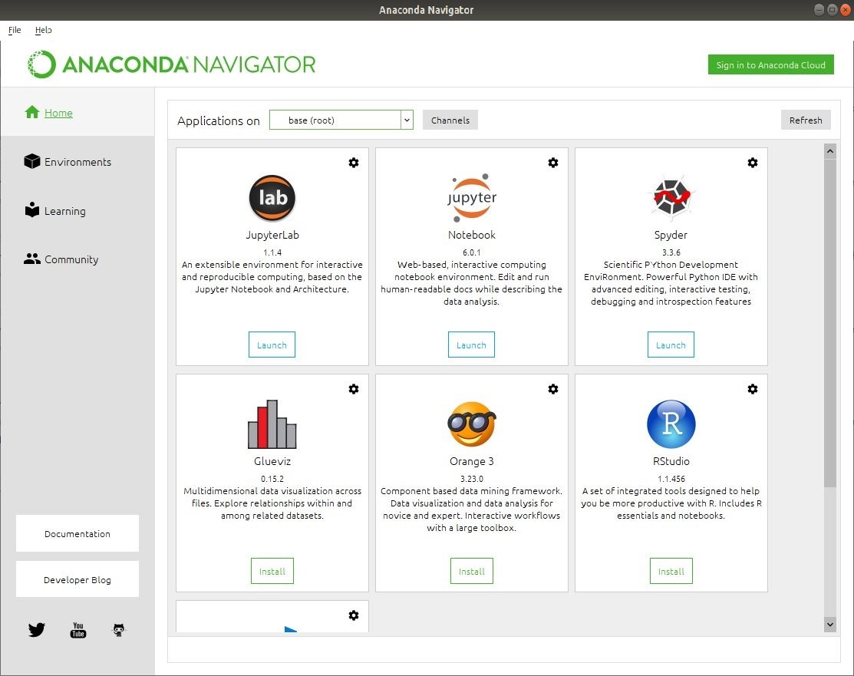Image resolution: width=854 pixels, height=676 pixels.
Task: Click the Glueviz bar chart icon
Action: click(272, 423)
